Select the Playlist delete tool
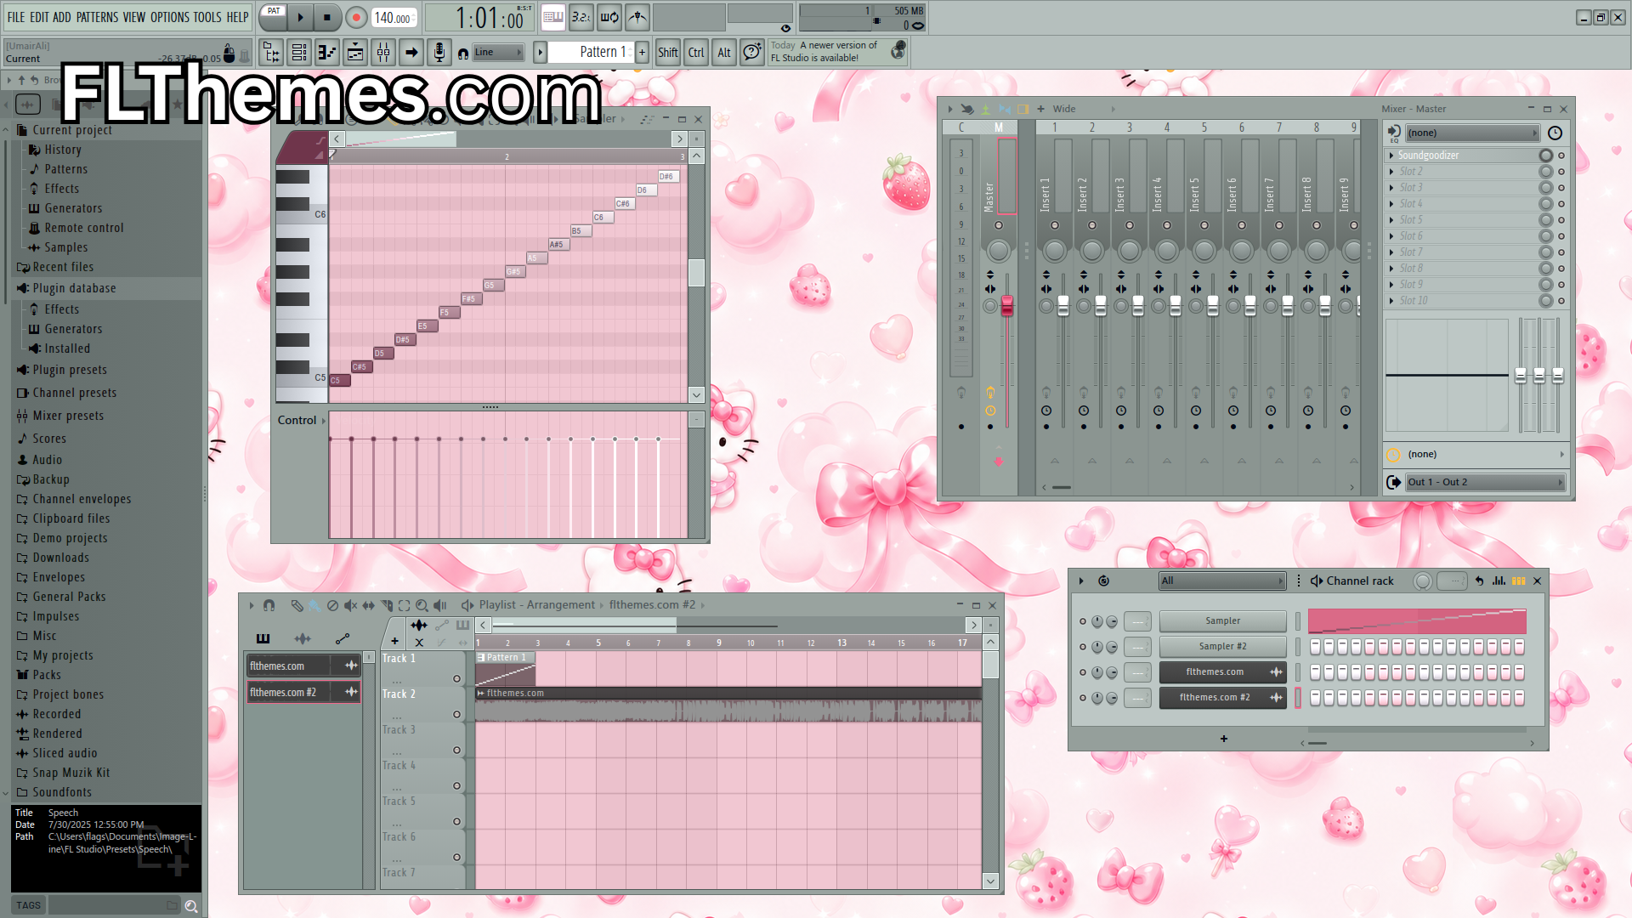The width and height of the screenshot is (1632, 918). click(332, 605)
